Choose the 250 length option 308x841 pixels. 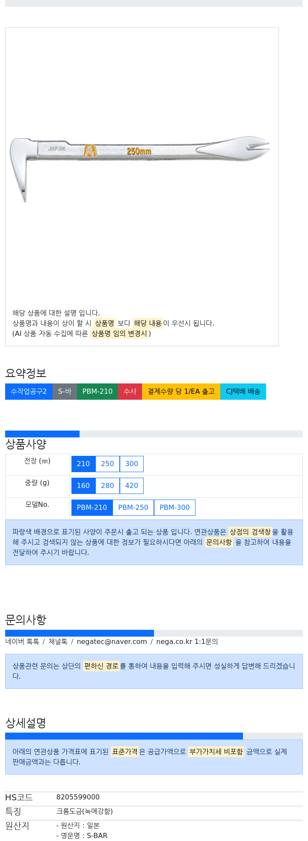click(x=107, y=464)
